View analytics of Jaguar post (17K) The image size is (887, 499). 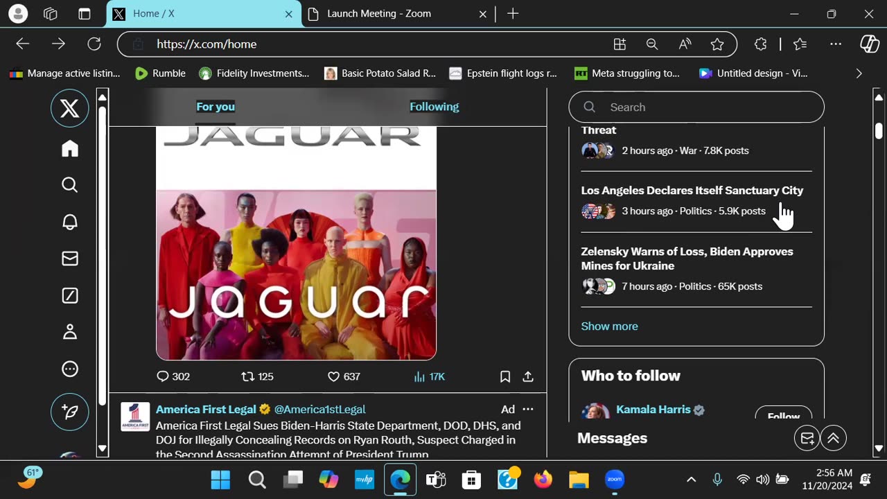pyautogui.click(x=430, y=376)
